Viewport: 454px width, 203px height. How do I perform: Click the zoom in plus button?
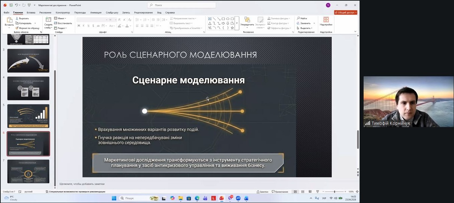pos(345,192)
